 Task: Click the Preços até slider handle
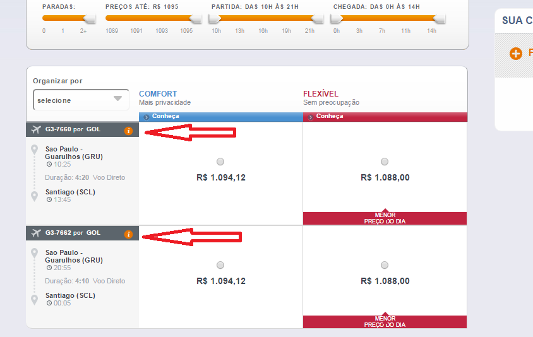(x=196, y=19)
